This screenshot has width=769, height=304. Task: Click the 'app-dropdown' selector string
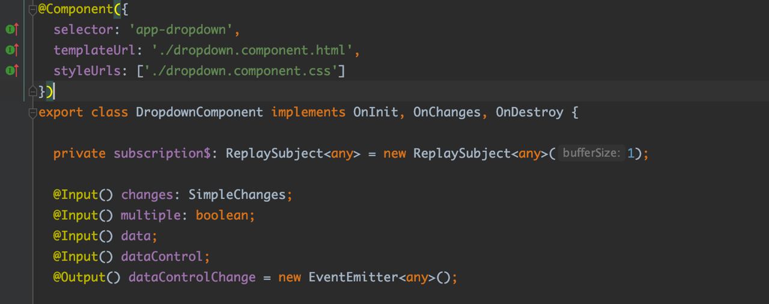[181, 29]
